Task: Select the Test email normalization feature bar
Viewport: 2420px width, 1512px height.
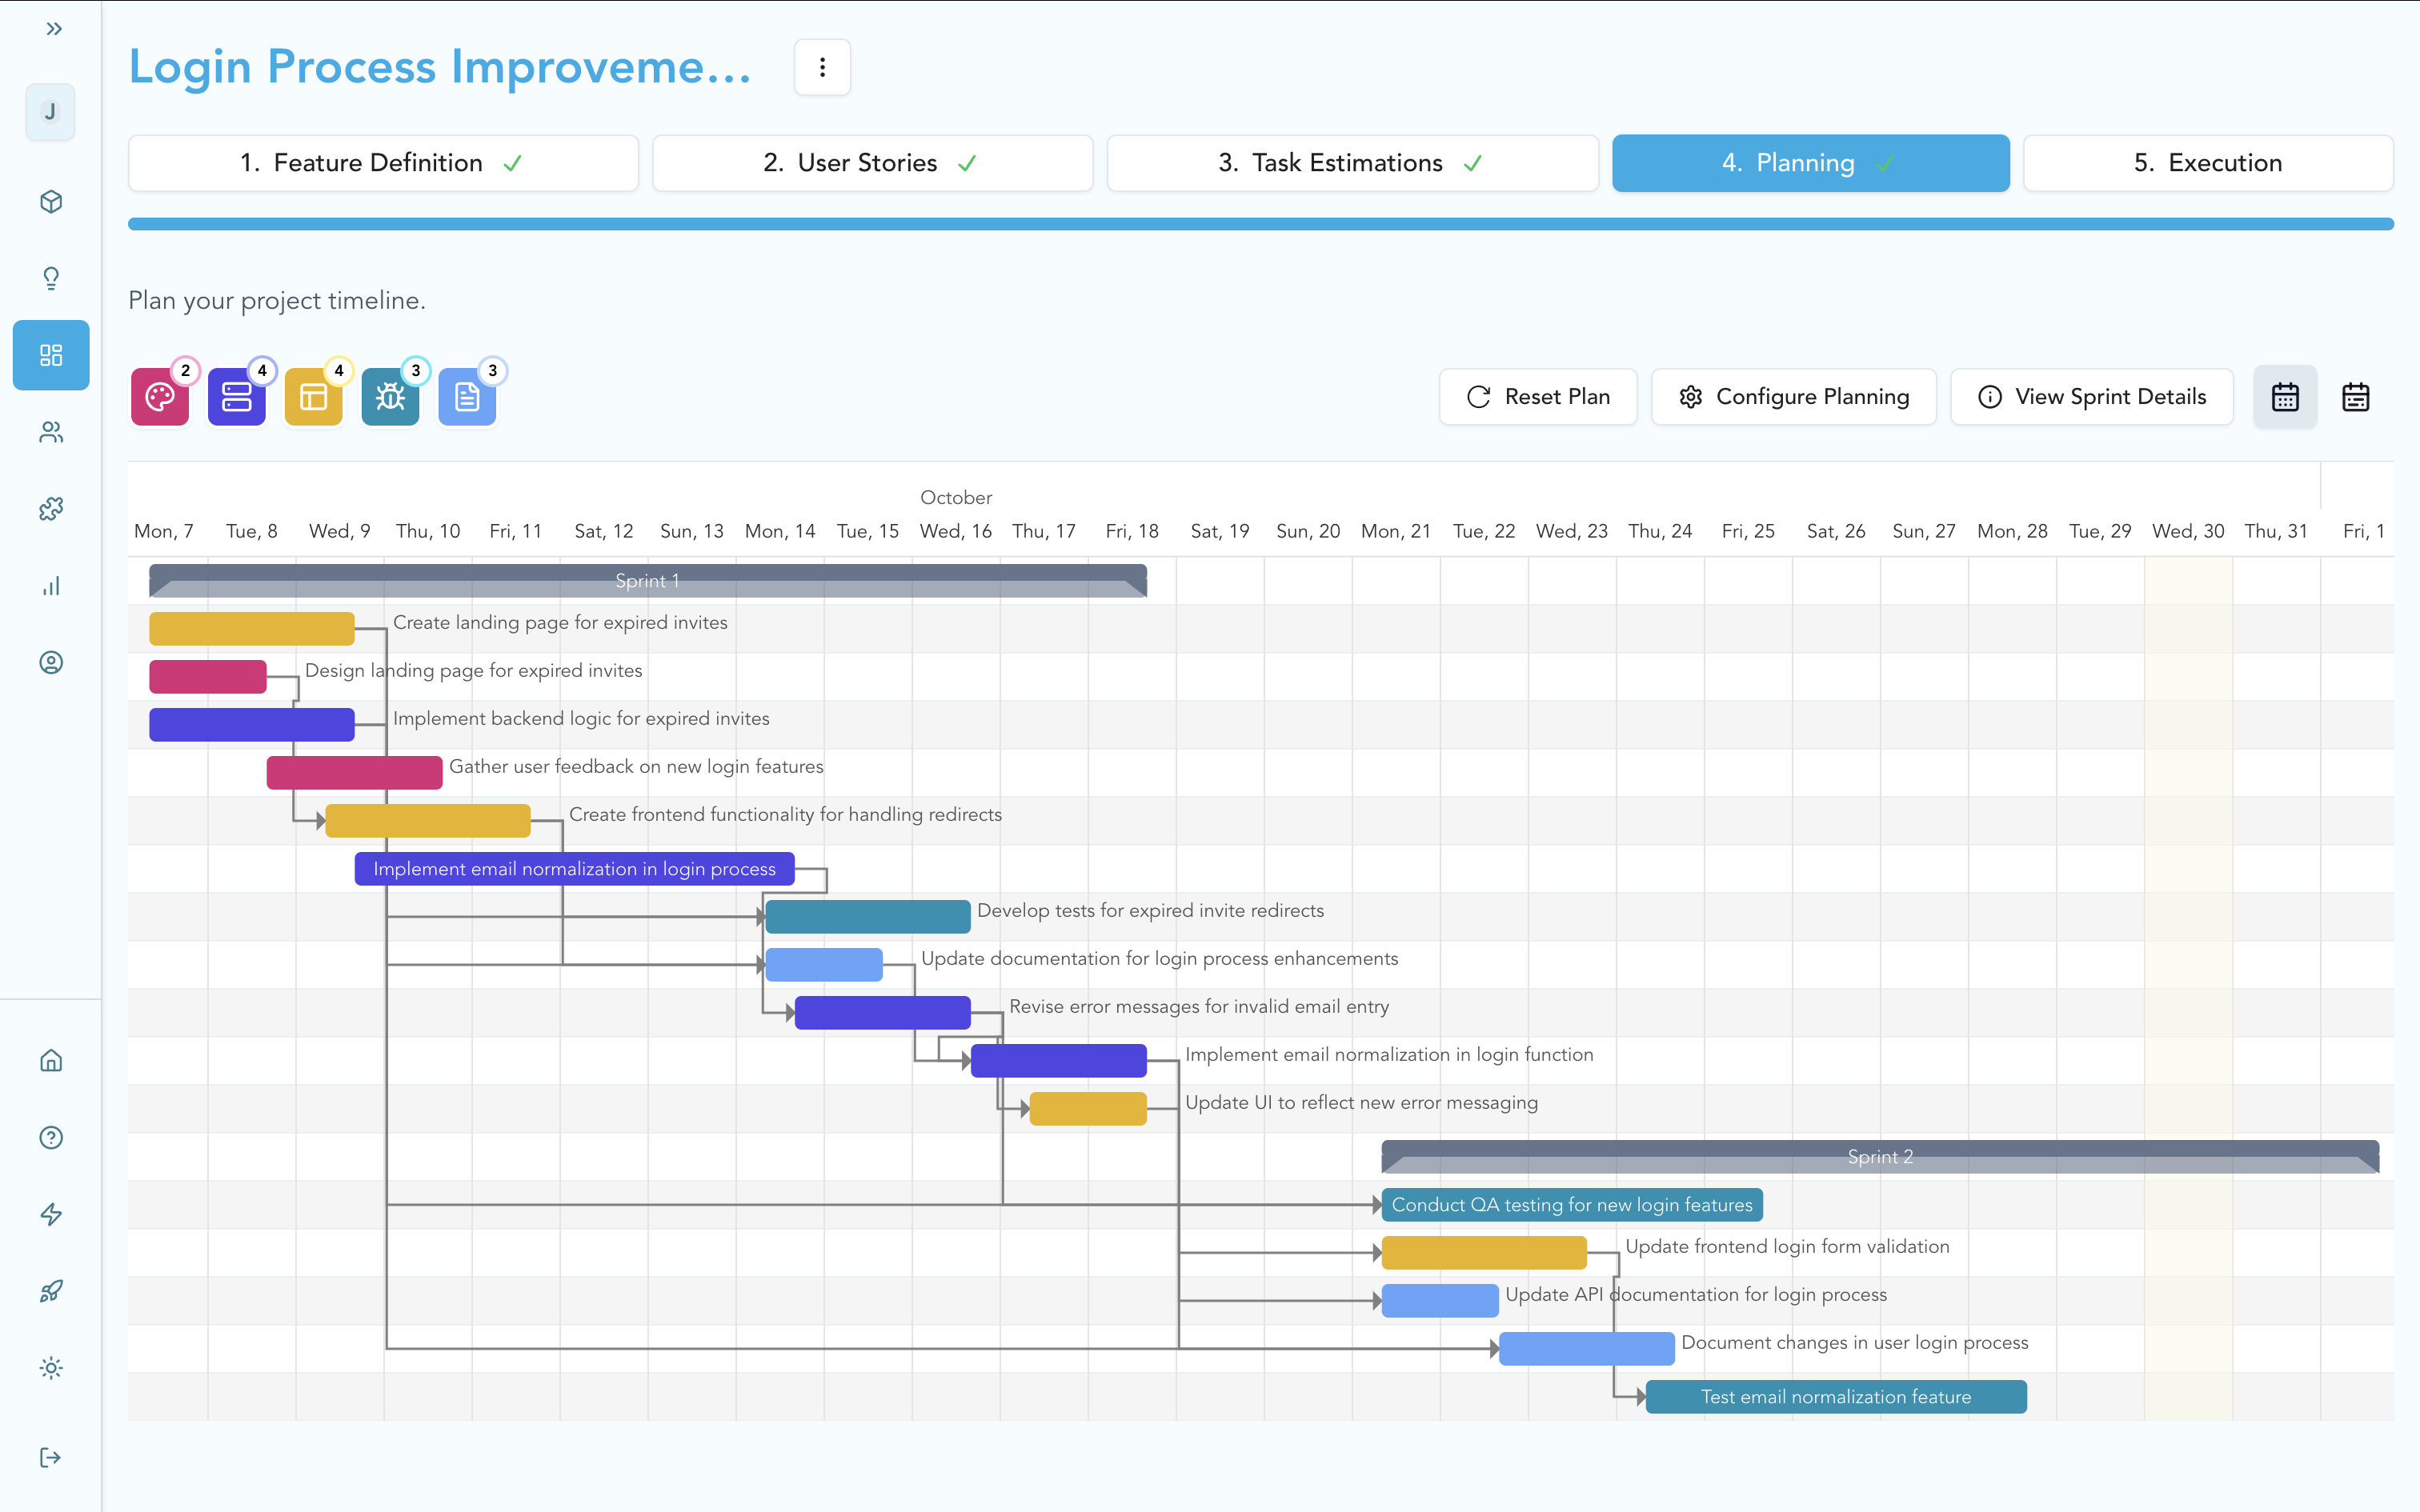Action: pyautogui.click(x=1835, y=1396)
